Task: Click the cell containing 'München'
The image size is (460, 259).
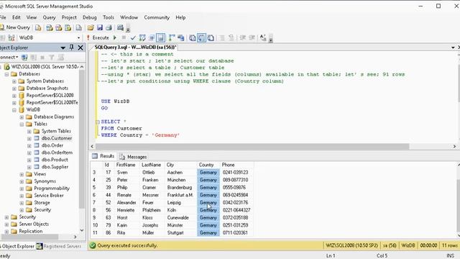Action: click(180, 180)
